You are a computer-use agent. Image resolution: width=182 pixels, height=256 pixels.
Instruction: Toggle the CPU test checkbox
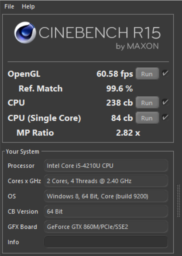pos(165,102)
